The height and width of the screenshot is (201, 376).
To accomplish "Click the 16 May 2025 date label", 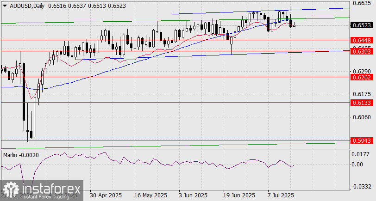I will (150, 195).
